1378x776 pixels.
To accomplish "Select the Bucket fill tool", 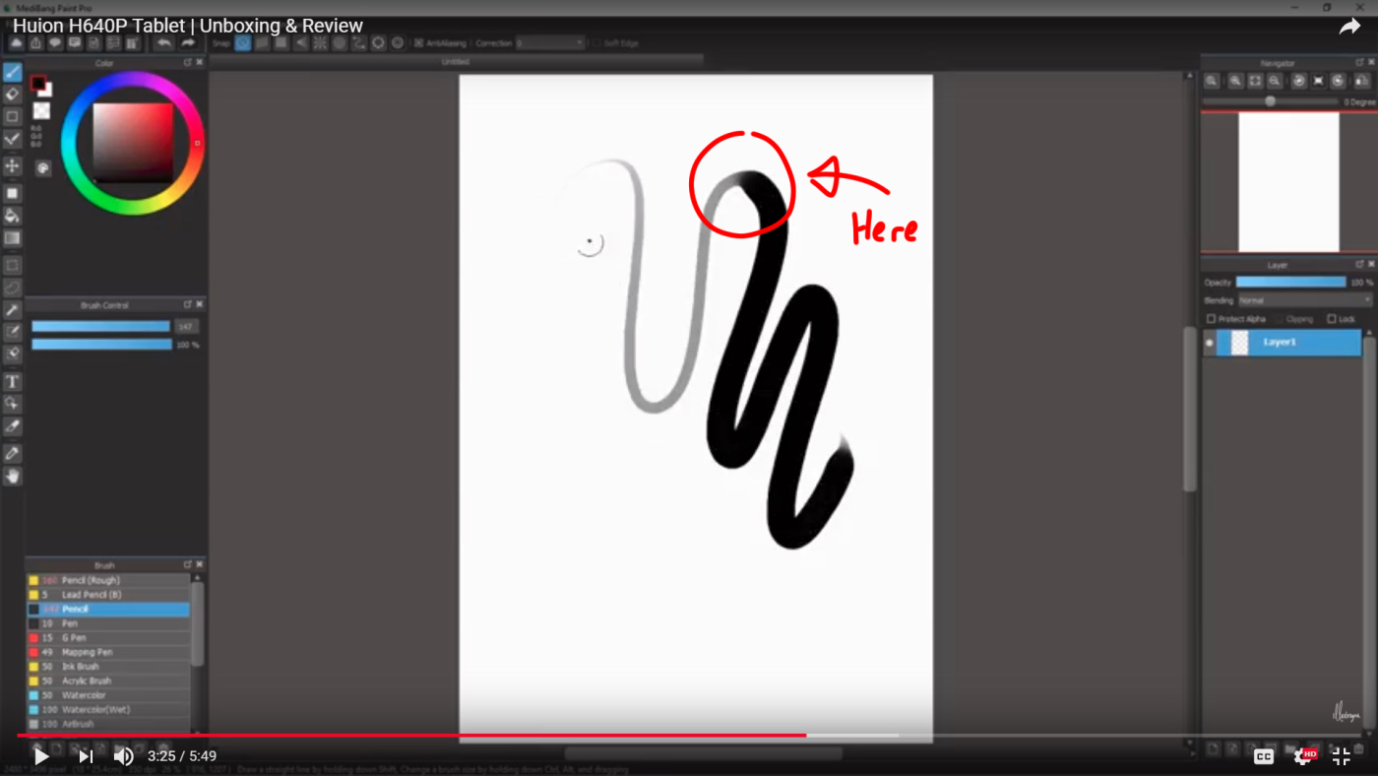I will click(x=13, y=216).
